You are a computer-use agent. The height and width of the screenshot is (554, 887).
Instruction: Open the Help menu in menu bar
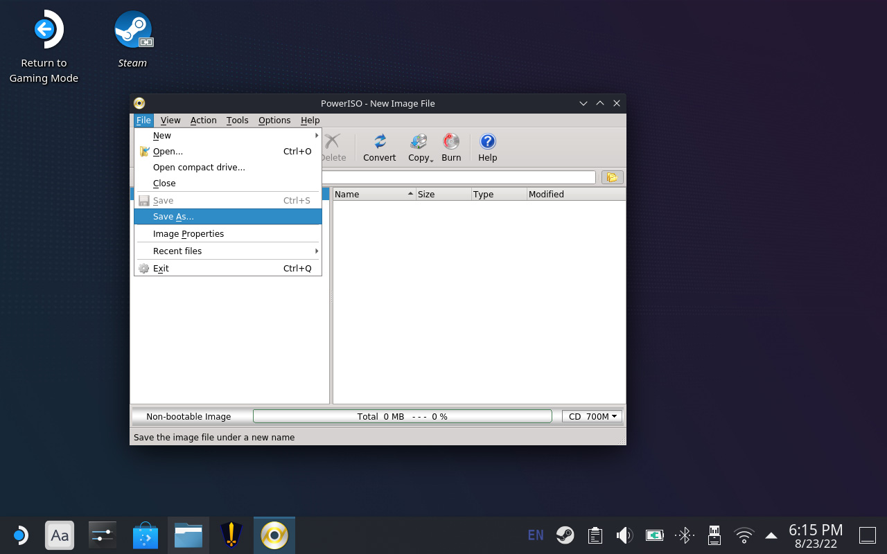pos(310,120)
